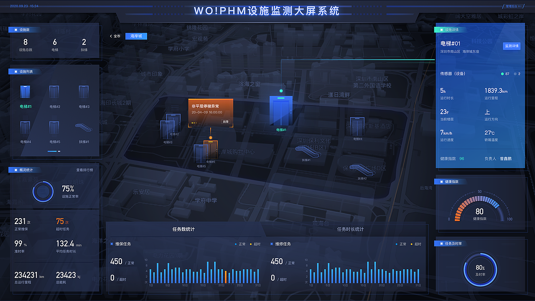Toggle 正常 legend in 维保任务 chart
Image resolution: width=535 pixels, height=301 pixels.
coord(240,244)
